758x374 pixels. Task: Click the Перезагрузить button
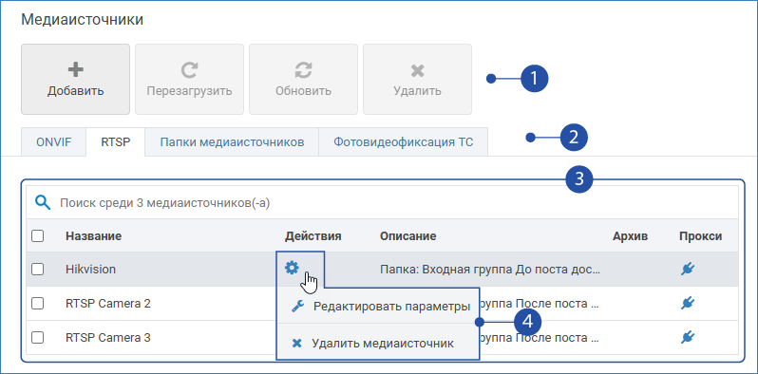coord(190,79)
